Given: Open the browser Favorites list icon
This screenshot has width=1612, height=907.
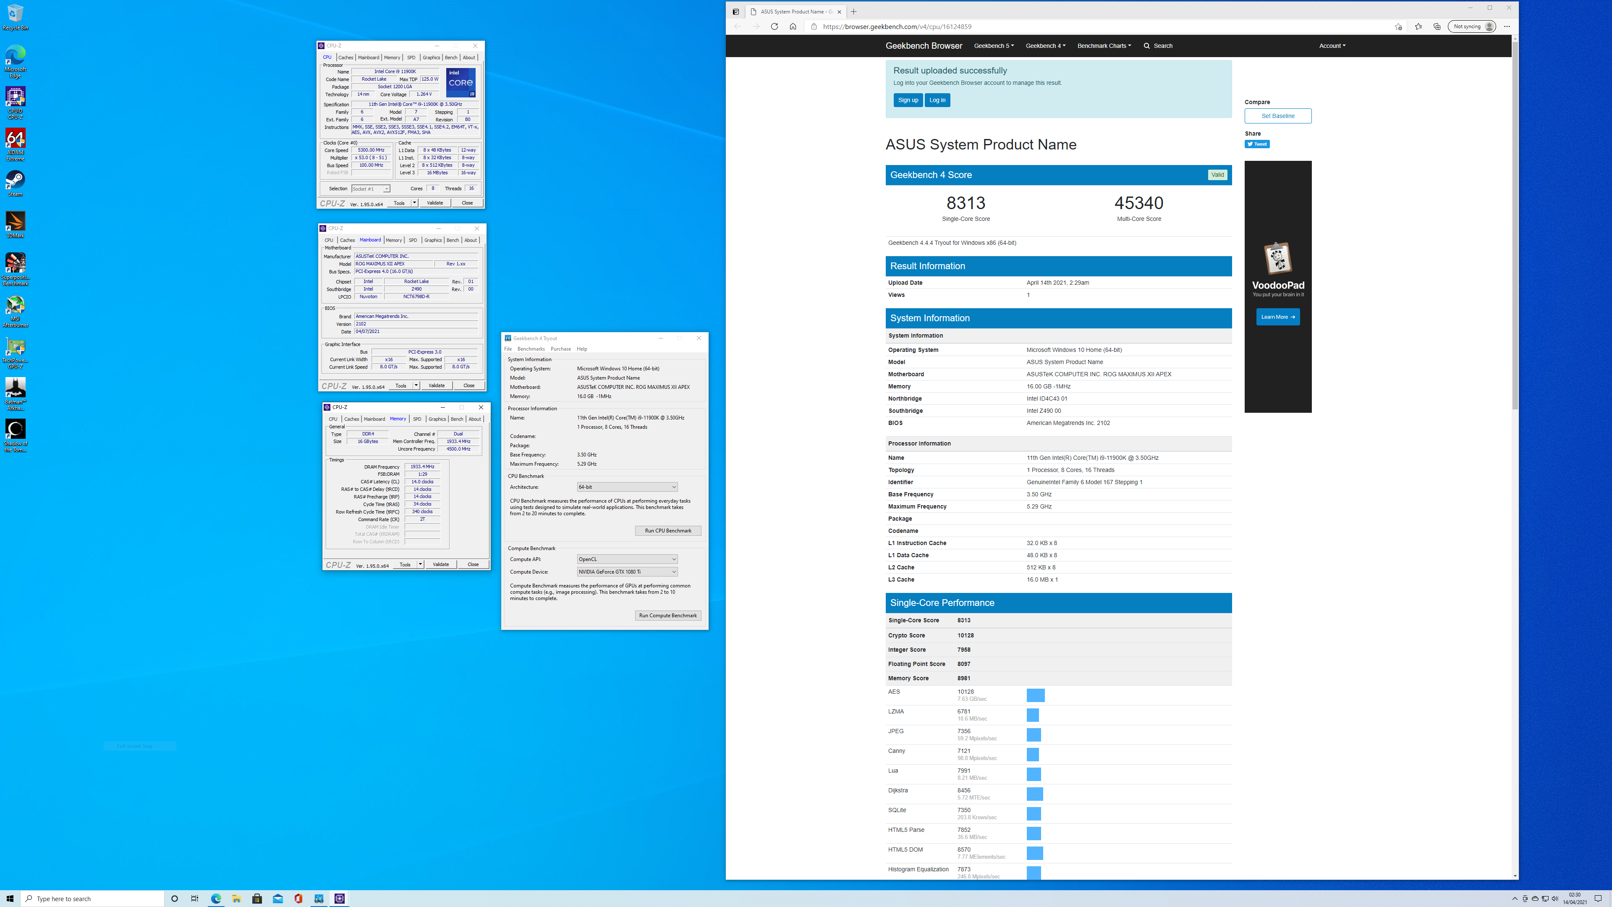Looking at the screenshot, I should [x=1418, y=26].
